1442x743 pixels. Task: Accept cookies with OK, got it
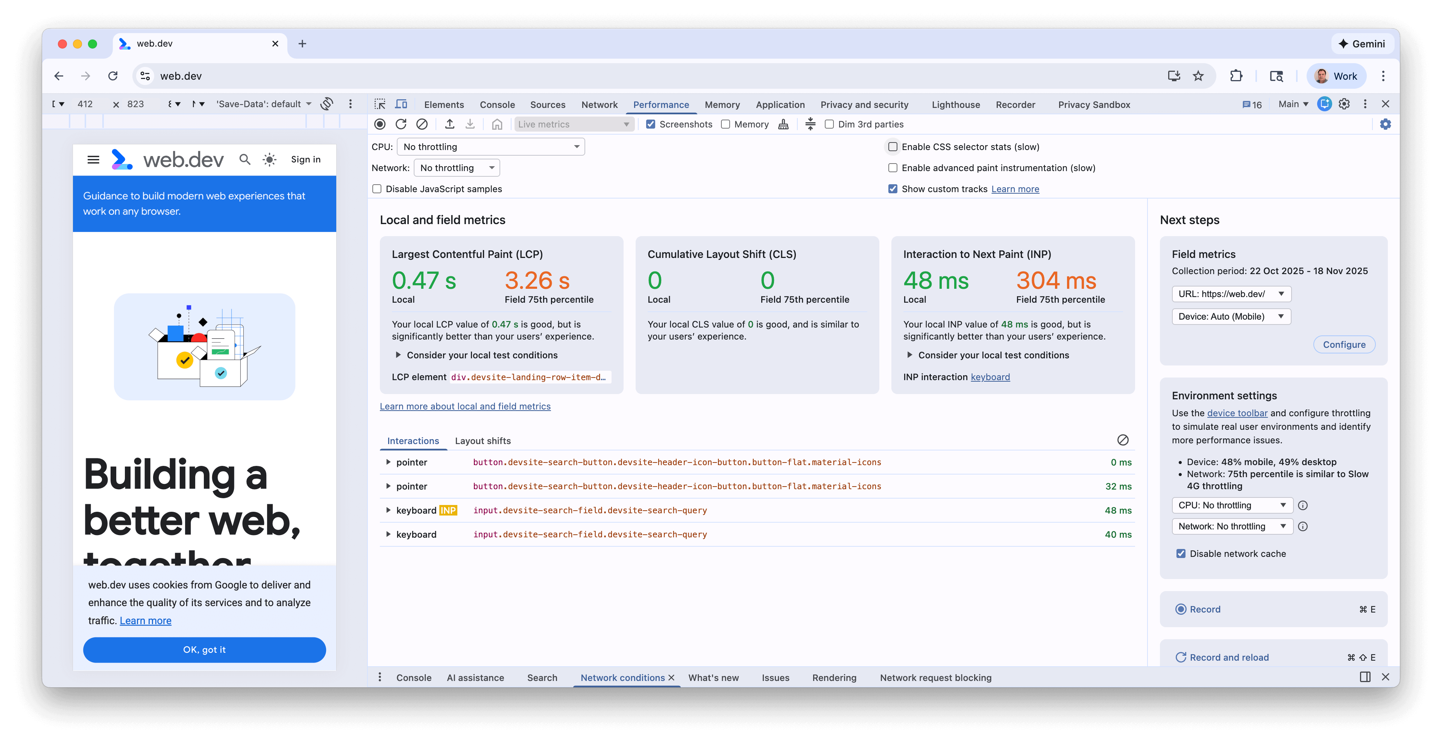coord(204,650)
